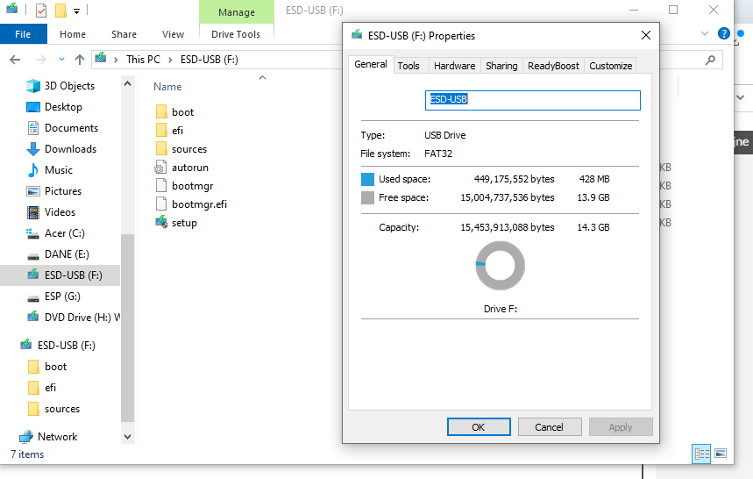The height and width of the screenshot is (479, 753).
Task: Click navigation pane scrollbar down arrow
Action: (127, 437)
